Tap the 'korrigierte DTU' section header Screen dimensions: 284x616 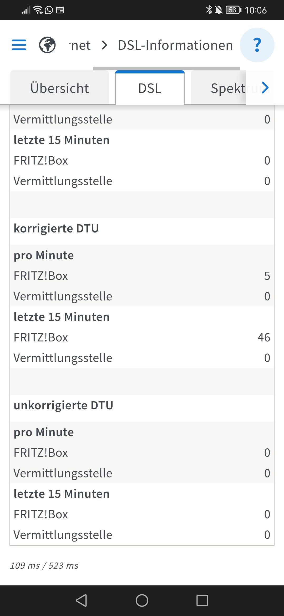pos(56,228)
